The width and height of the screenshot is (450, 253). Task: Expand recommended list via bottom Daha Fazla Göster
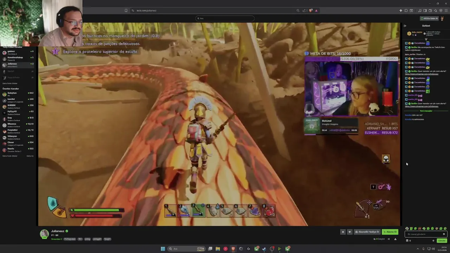click(10, 156)
